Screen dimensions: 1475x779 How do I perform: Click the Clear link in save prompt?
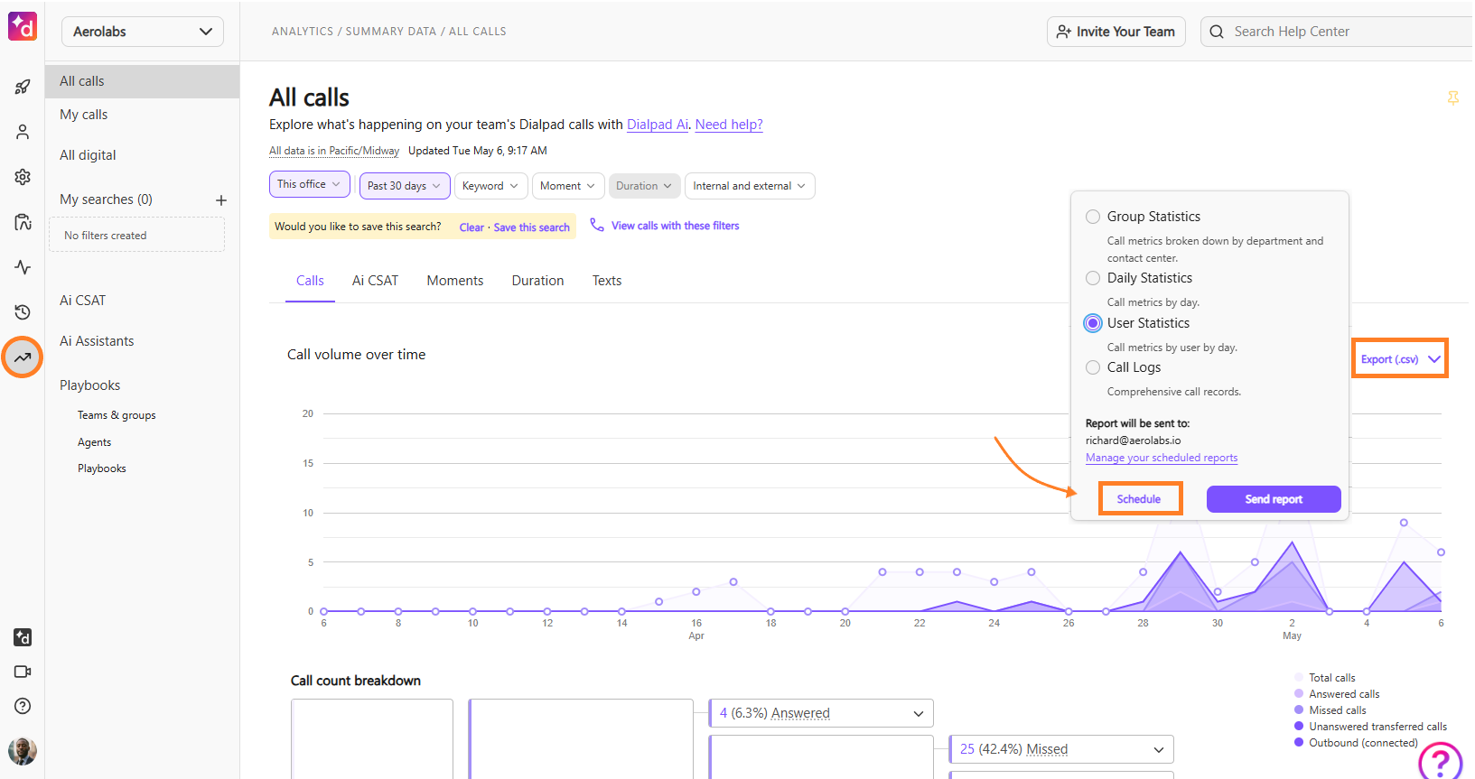(471, 227)
